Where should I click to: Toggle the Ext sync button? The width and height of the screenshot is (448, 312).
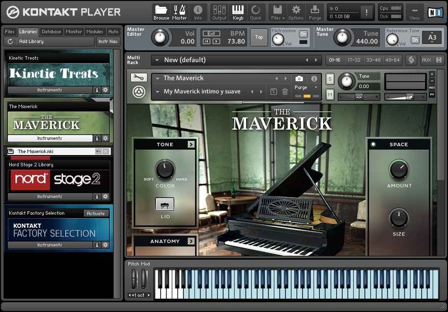point(211,34)
